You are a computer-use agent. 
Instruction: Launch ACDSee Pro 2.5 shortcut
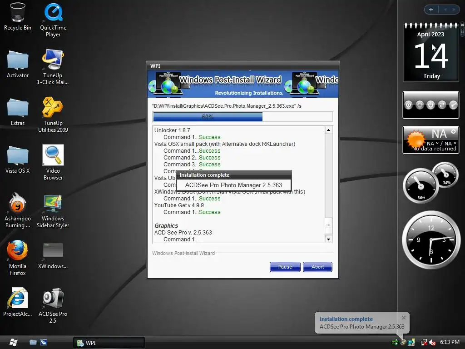[x=53, y=306]
